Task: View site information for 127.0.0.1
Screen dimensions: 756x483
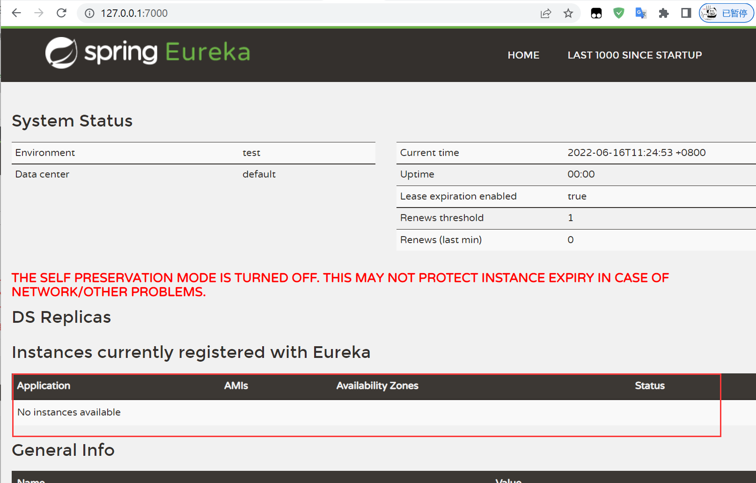Action: click(89, 13)
